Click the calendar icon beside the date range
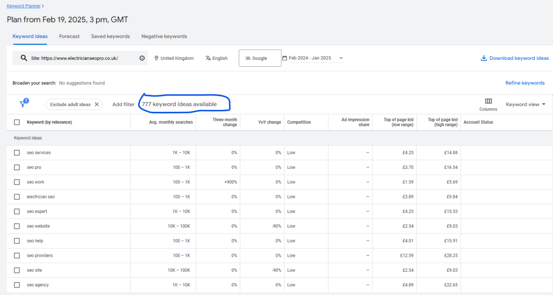 point(285,58)
